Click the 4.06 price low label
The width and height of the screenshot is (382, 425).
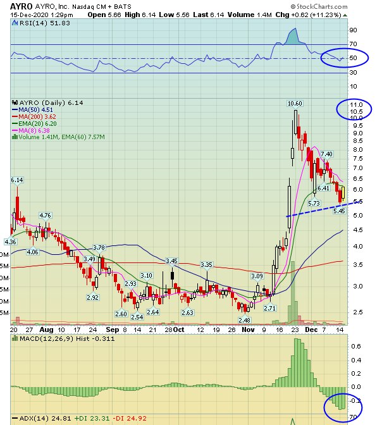pyautogui.click(x=32, y=252)
